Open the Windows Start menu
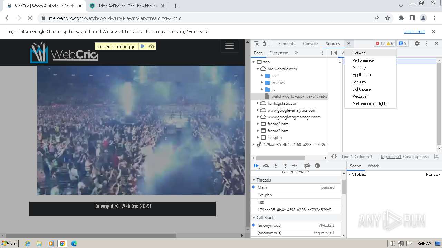Screen dimensions: 442x248 point(9,244)
